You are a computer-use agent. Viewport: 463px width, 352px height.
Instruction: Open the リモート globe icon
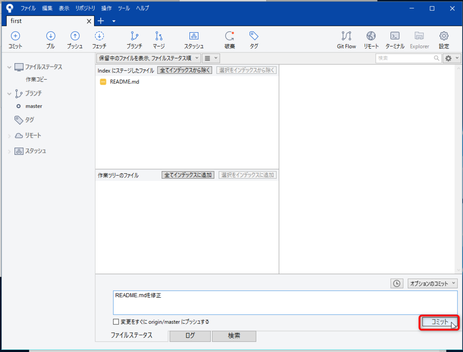click(371, 40)
